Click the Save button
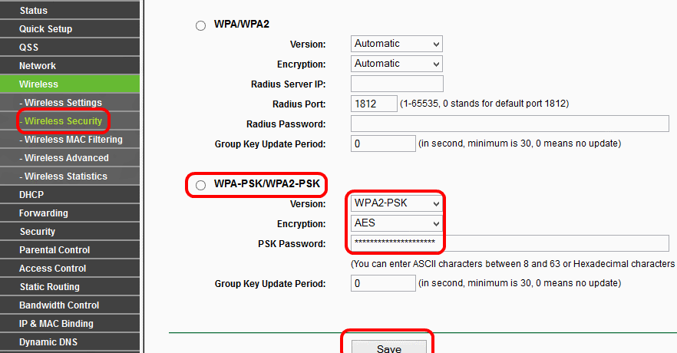 coord(388,348)
